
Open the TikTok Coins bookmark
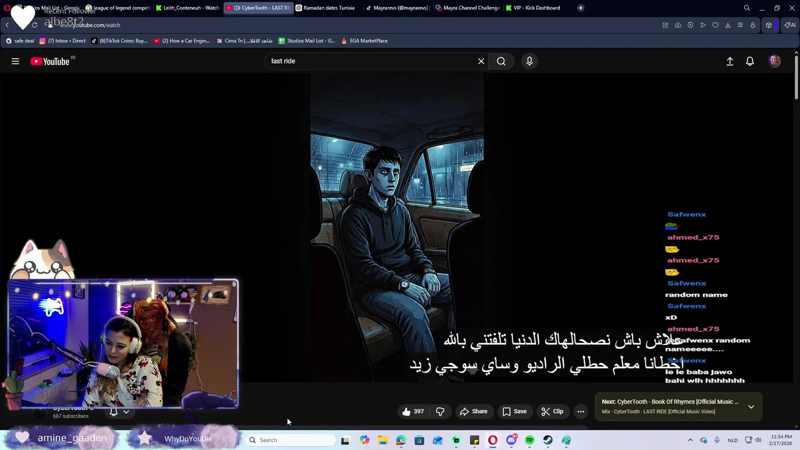119,41
